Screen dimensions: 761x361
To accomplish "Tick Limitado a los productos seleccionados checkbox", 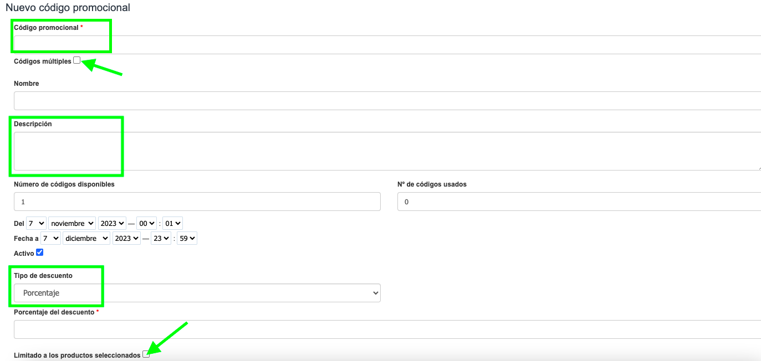I will click(x=146, y=354).
